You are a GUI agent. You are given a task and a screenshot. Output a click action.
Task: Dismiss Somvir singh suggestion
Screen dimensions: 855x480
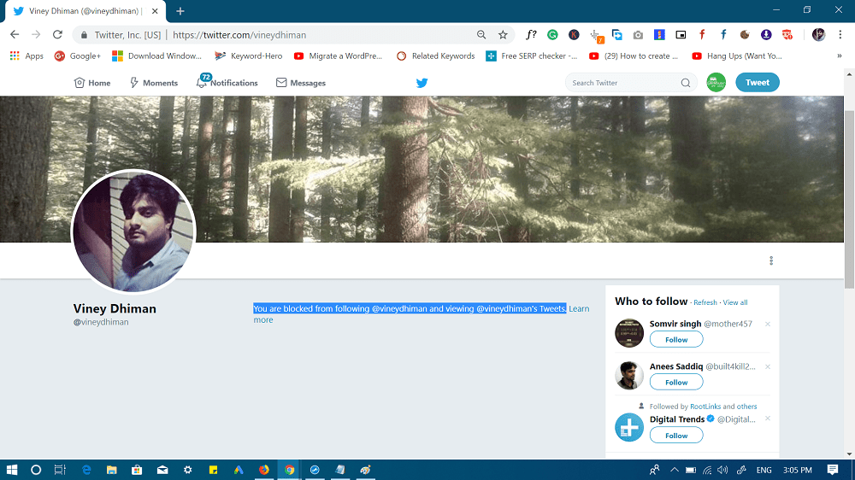768,325
